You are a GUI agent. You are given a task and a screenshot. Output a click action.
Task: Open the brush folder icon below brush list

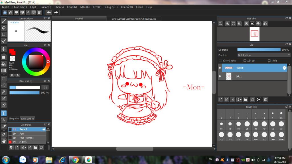pyautogui.click(x=36, y=147)
